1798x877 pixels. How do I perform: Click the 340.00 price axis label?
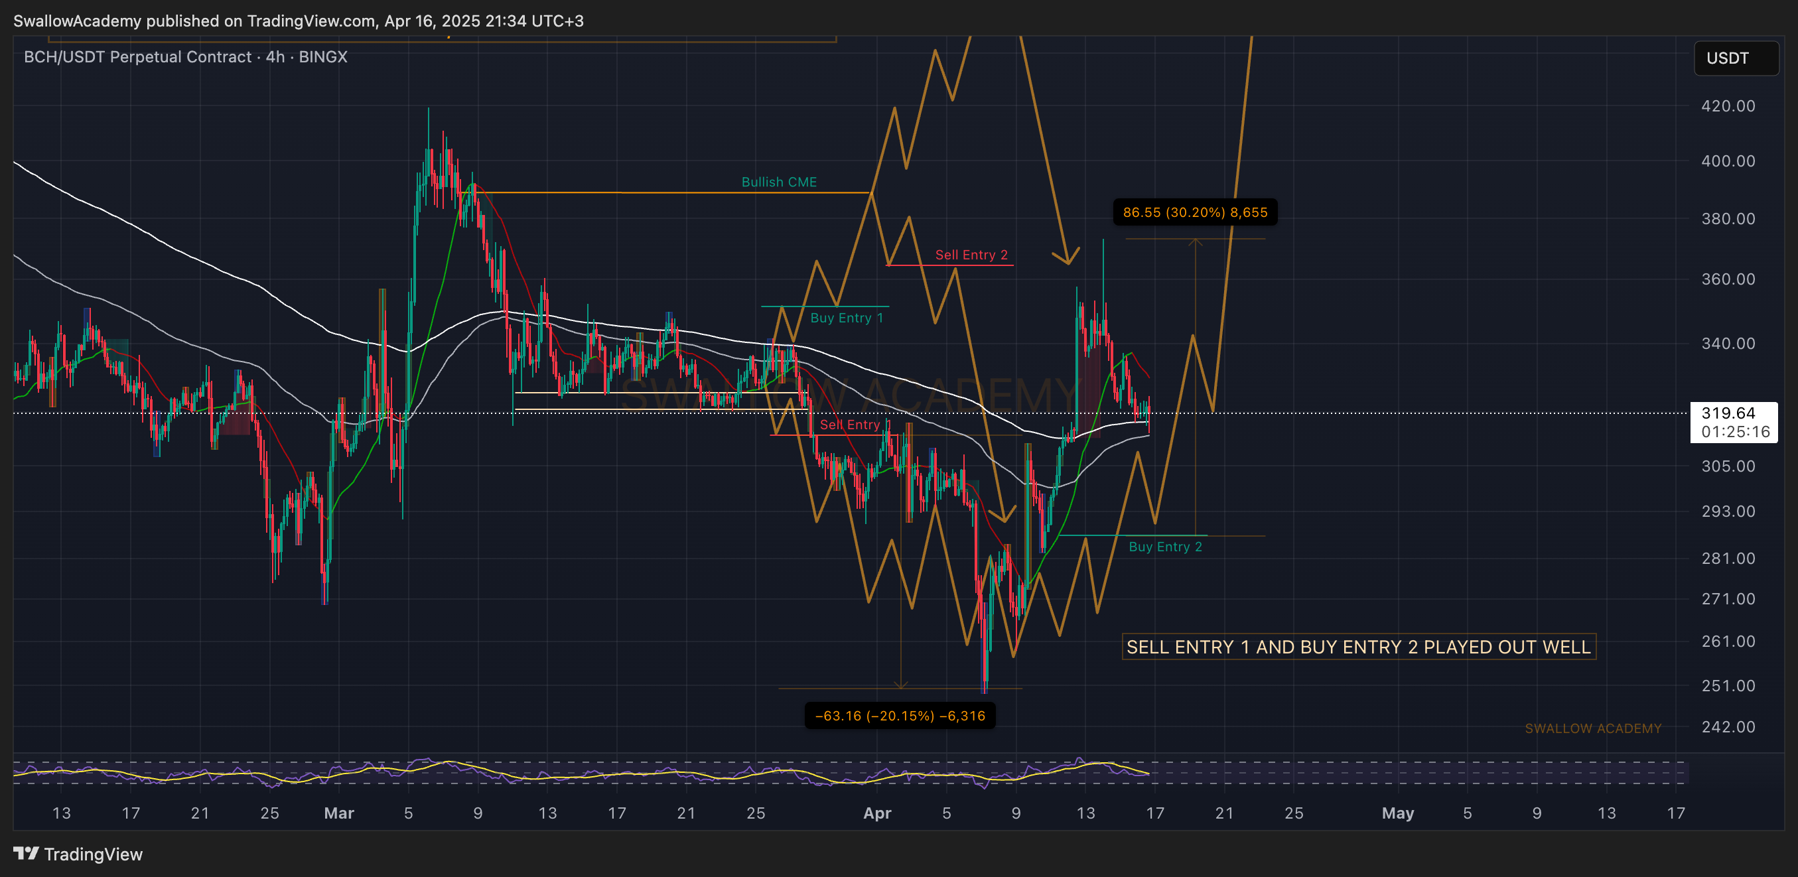pos(1728,343)
